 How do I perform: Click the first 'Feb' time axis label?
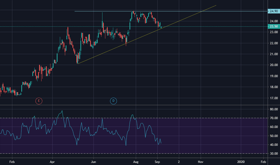pos(12,162)
